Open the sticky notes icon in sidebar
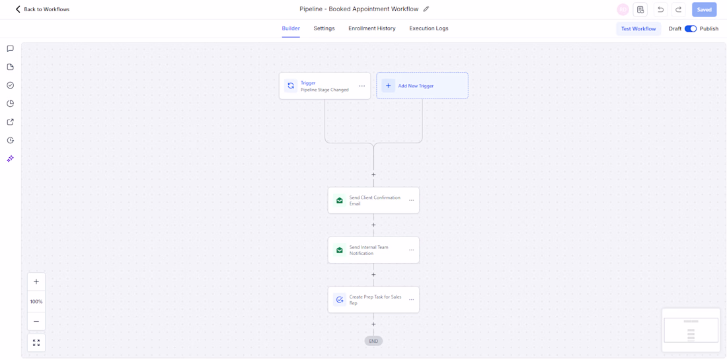727x360 pixels. pyautogui.click(x=10, y=67)
